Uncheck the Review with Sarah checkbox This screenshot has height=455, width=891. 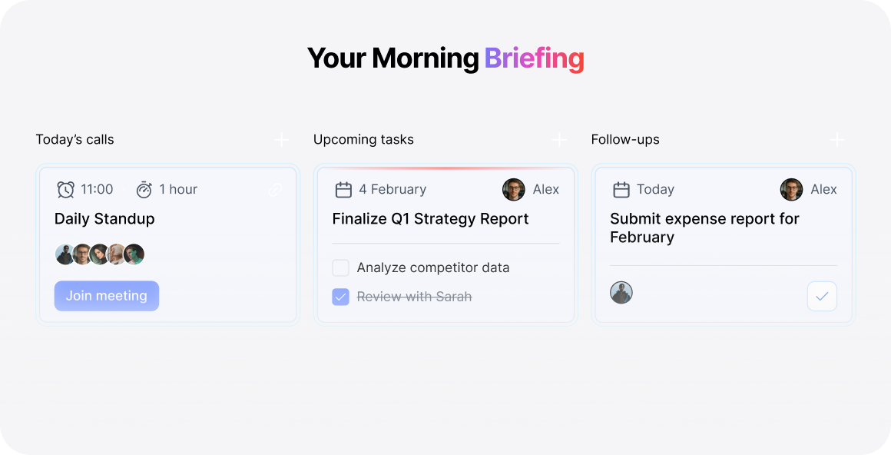340,297
